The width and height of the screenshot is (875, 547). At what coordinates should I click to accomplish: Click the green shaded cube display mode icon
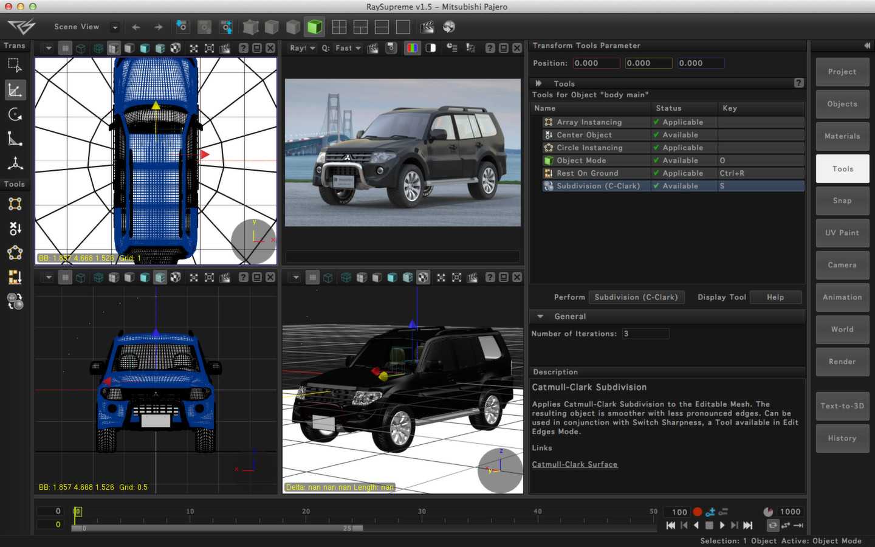pos(314,27)
